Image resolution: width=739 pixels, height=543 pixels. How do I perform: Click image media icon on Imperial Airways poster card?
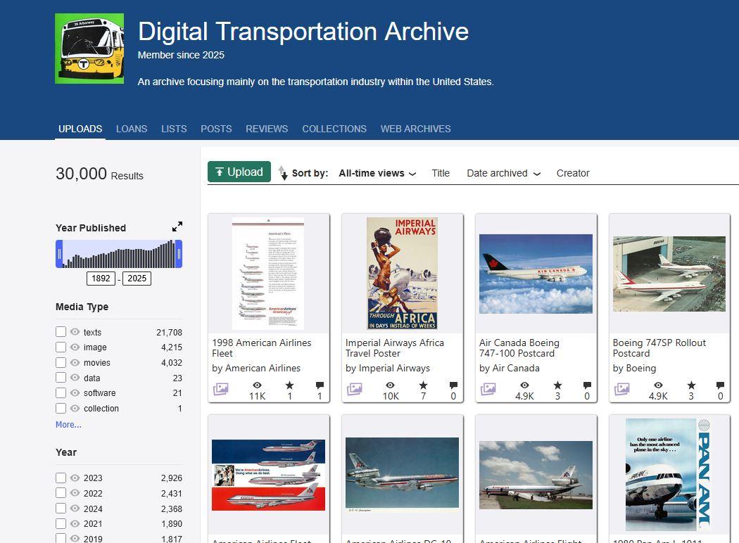355,389
